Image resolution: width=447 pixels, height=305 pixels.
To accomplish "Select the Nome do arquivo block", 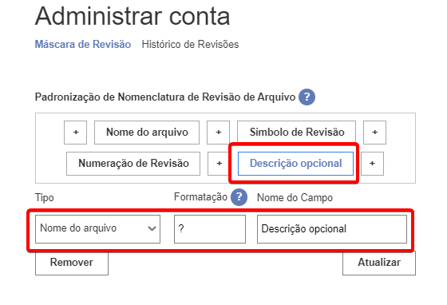I will coord(147,133).
